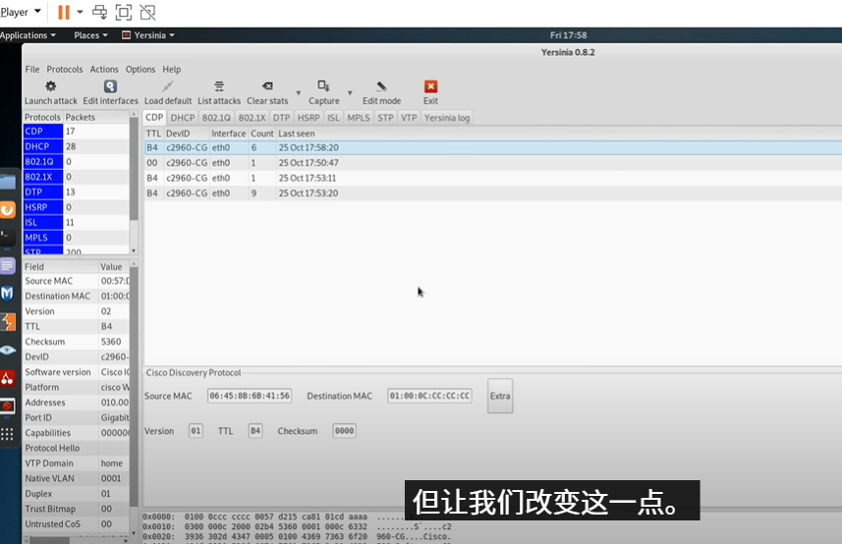Screen dimensions: 842x544
Task: Open the Protocols menu
Action: tap(65, 70)
